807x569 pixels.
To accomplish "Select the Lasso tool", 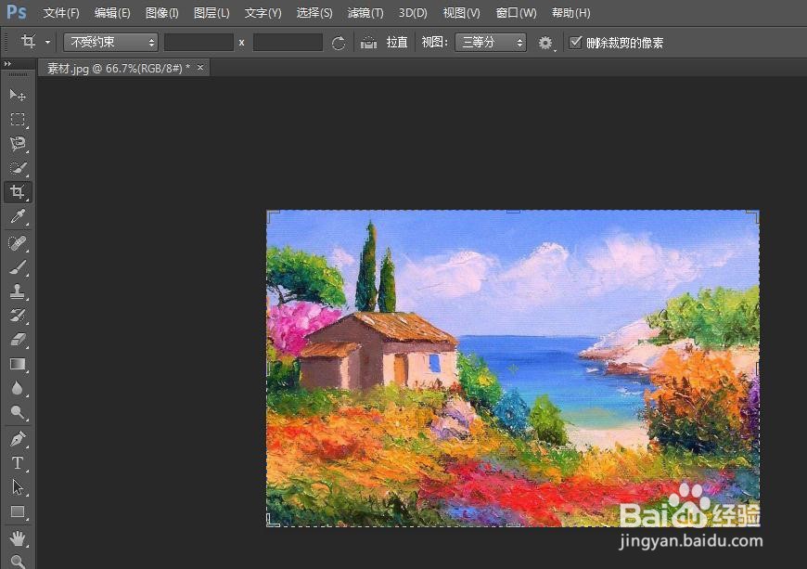I will click(x=18, y=144).
